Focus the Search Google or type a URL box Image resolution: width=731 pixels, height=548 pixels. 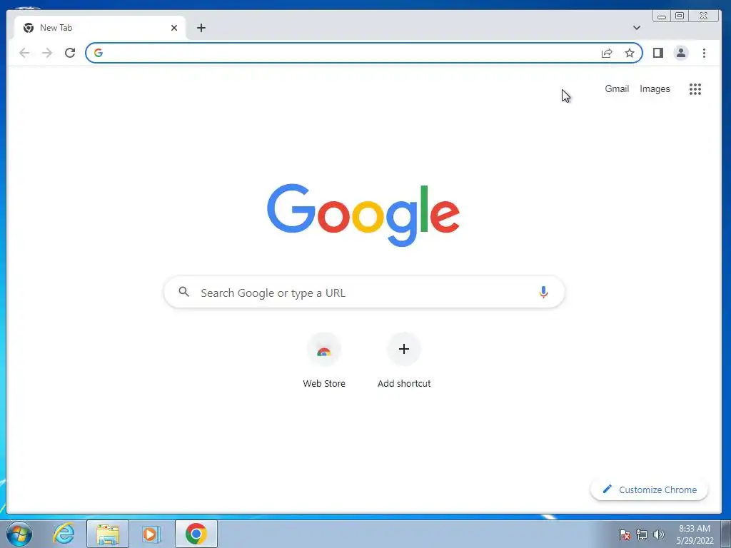tap(364, 292)
